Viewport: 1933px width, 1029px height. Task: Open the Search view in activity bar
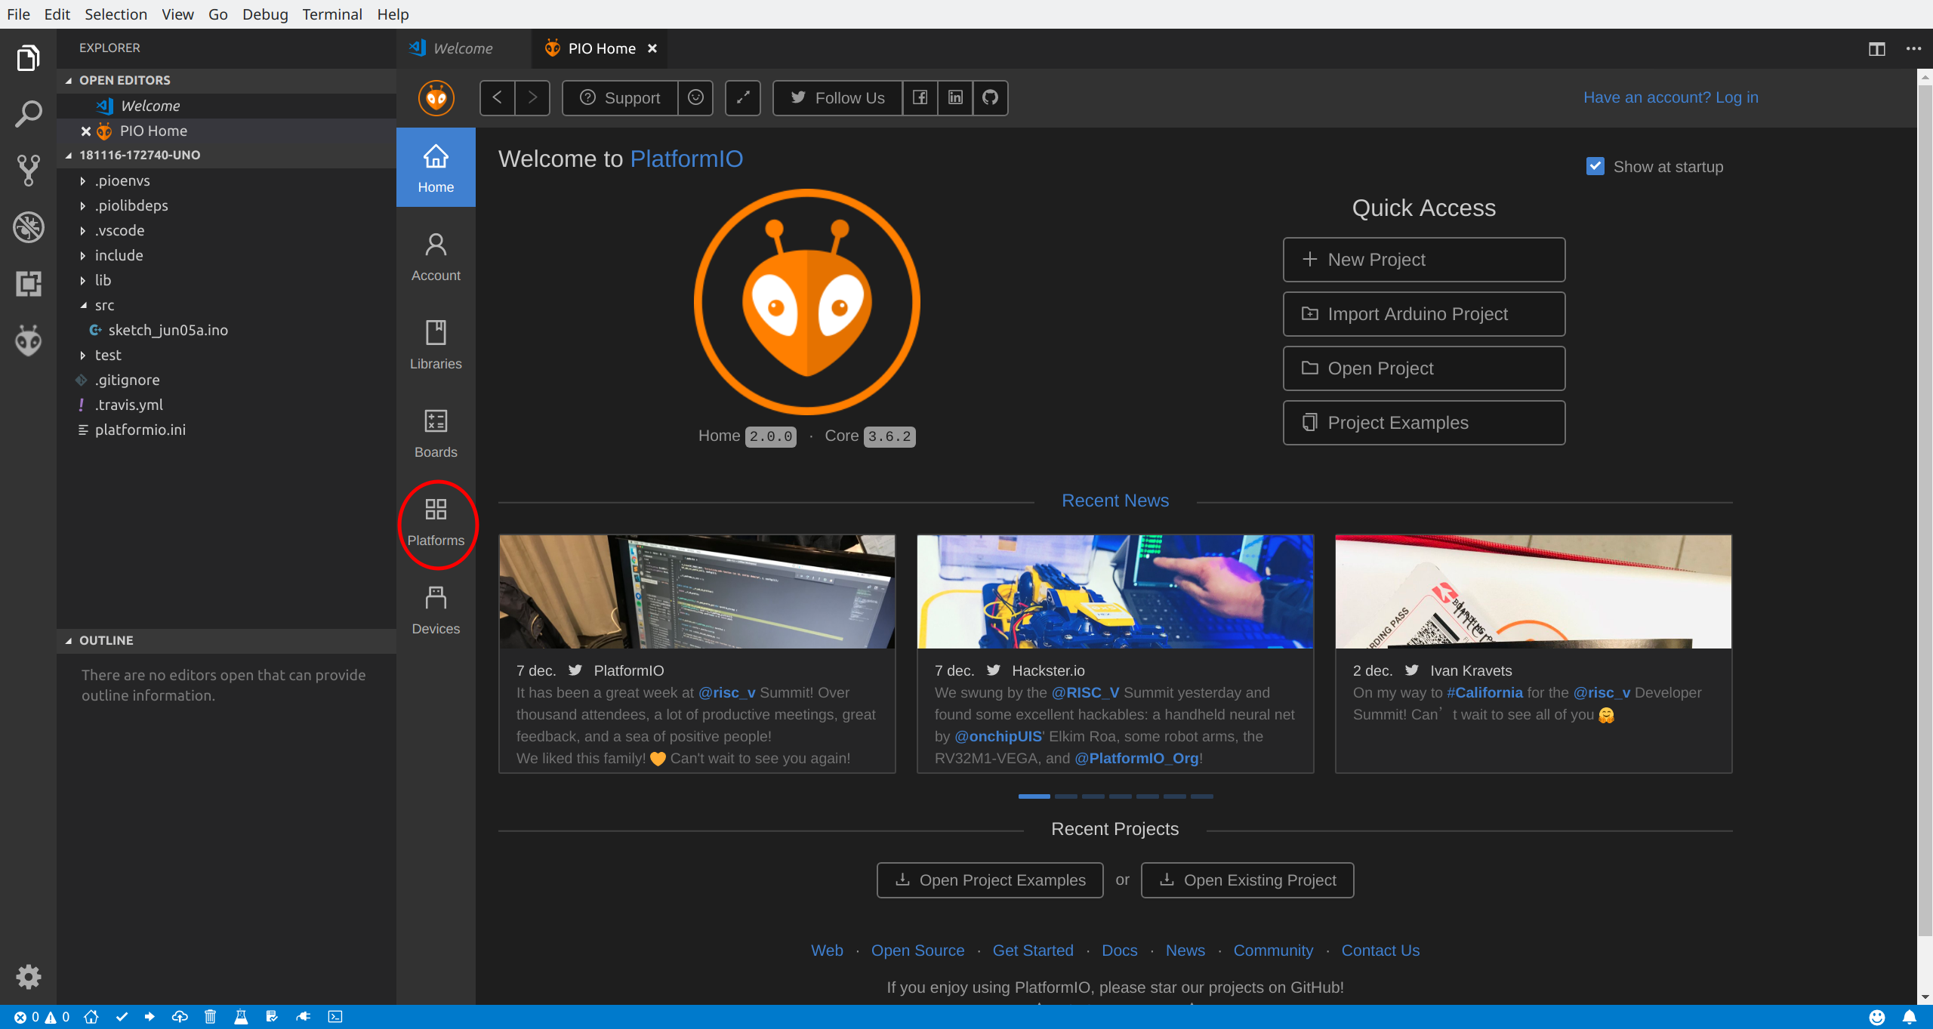(28, 114)
